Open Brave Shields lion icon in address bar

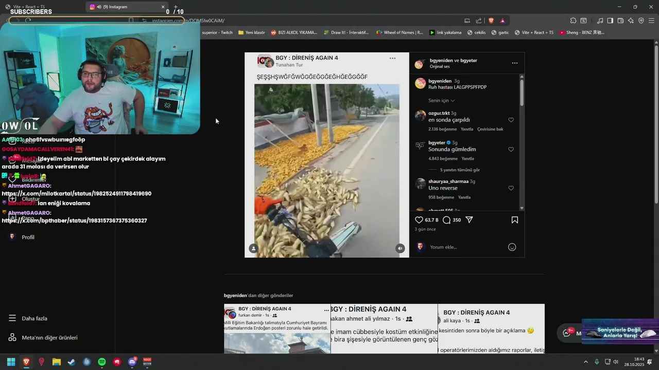(491, 21)
